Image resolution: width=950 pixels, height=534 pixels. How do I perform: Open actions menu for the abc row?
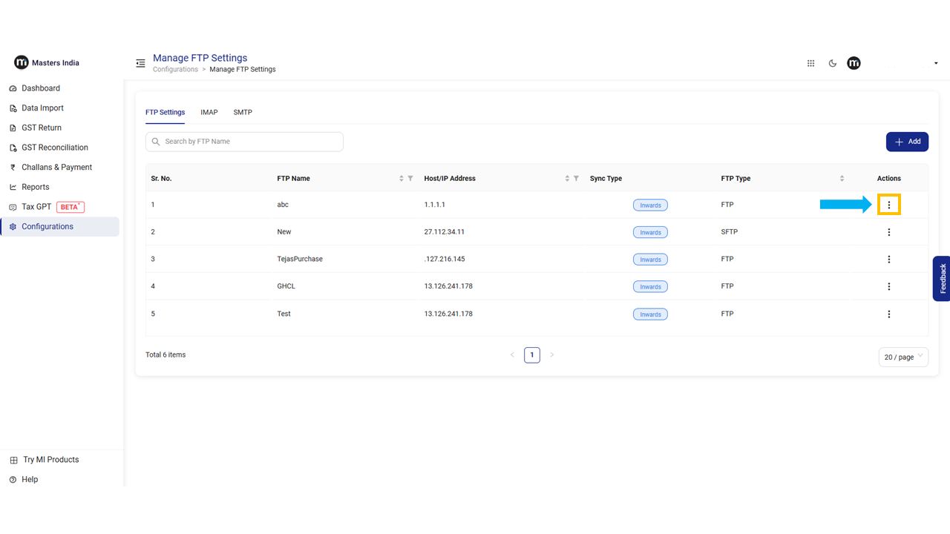click(x=888, y=205)
